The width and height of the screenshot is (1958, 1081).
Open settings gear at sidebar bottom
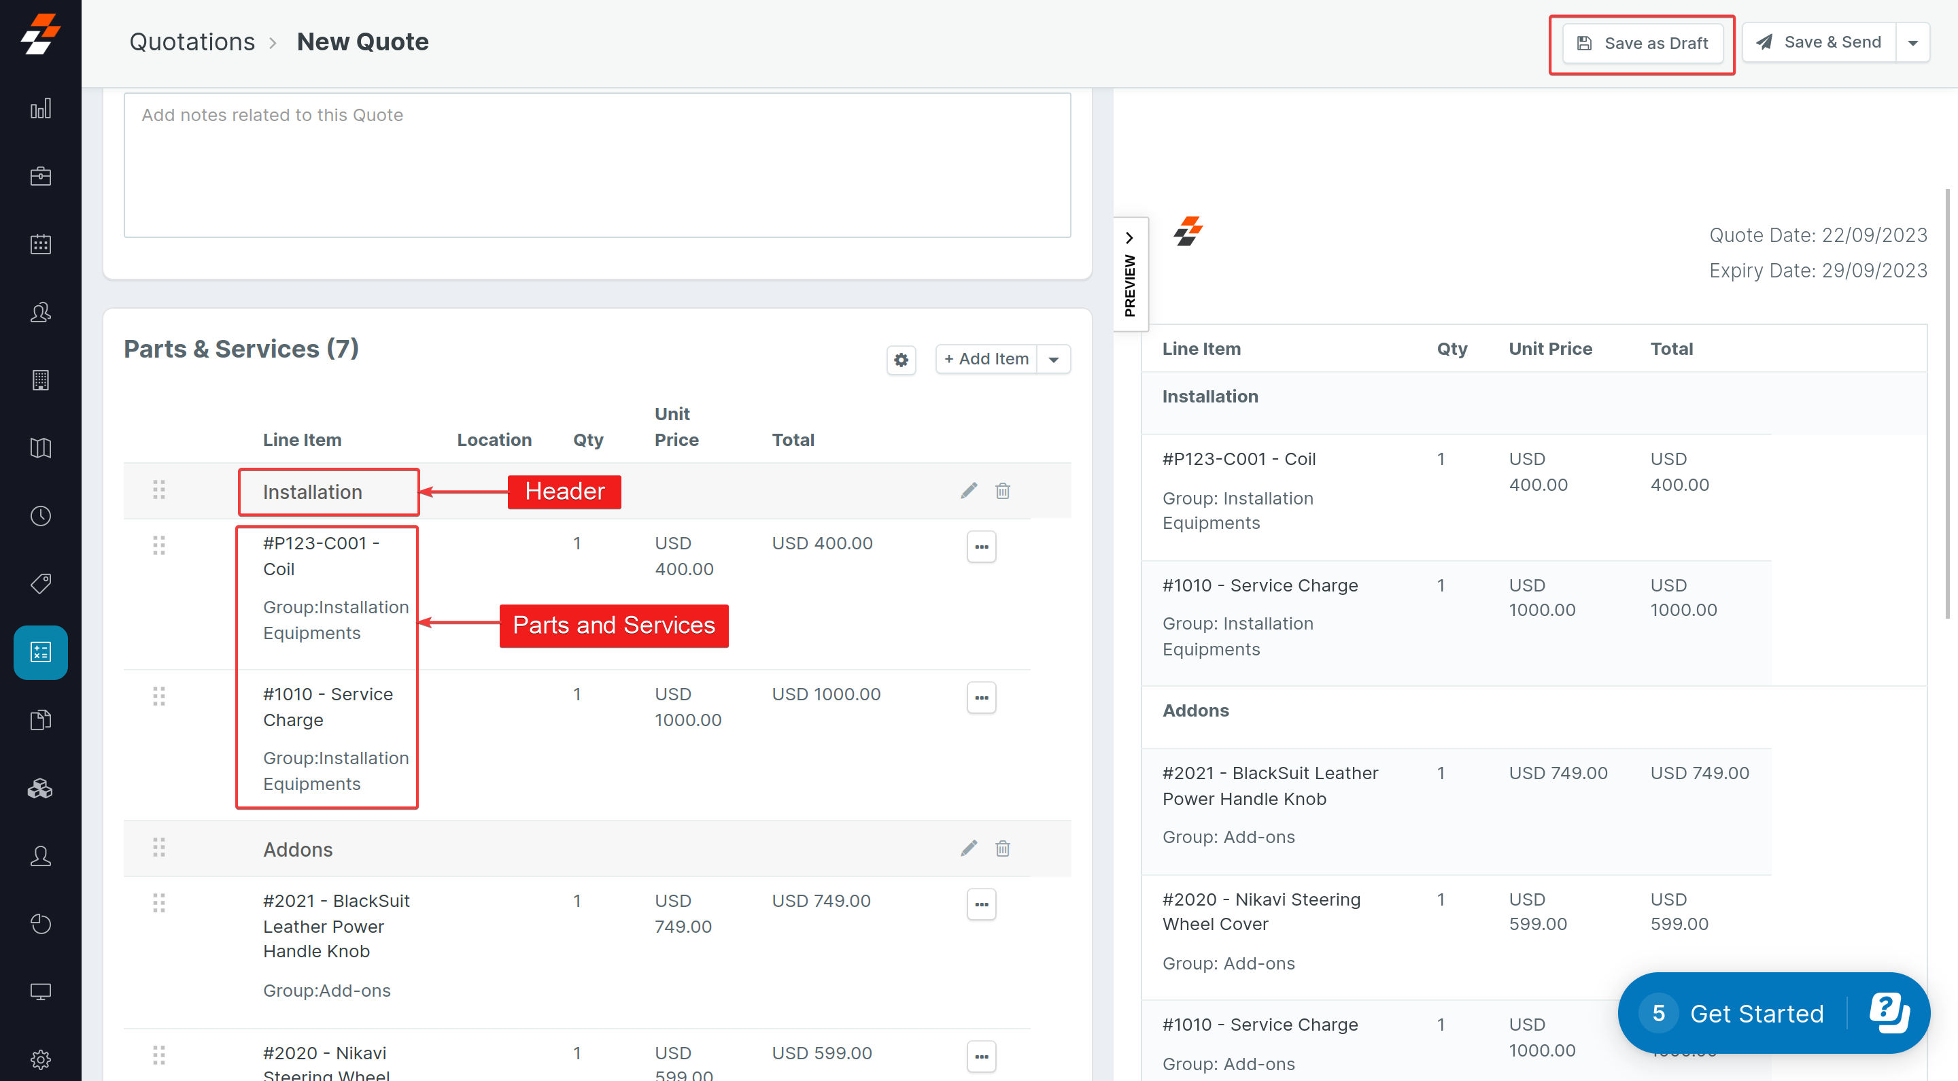tap(40, 1058)
